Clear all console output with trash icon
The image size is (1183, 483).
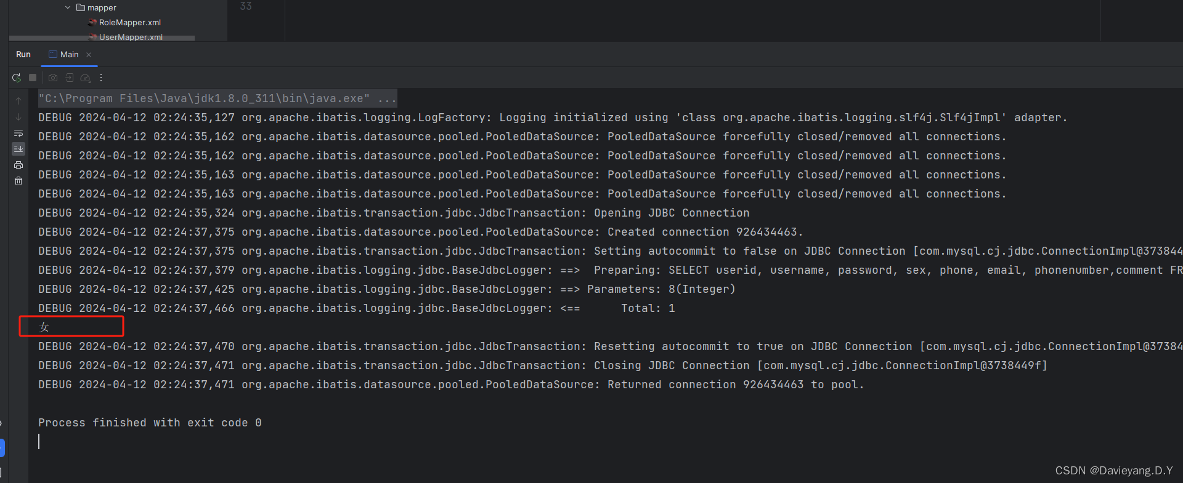click(x=18, y=181)
